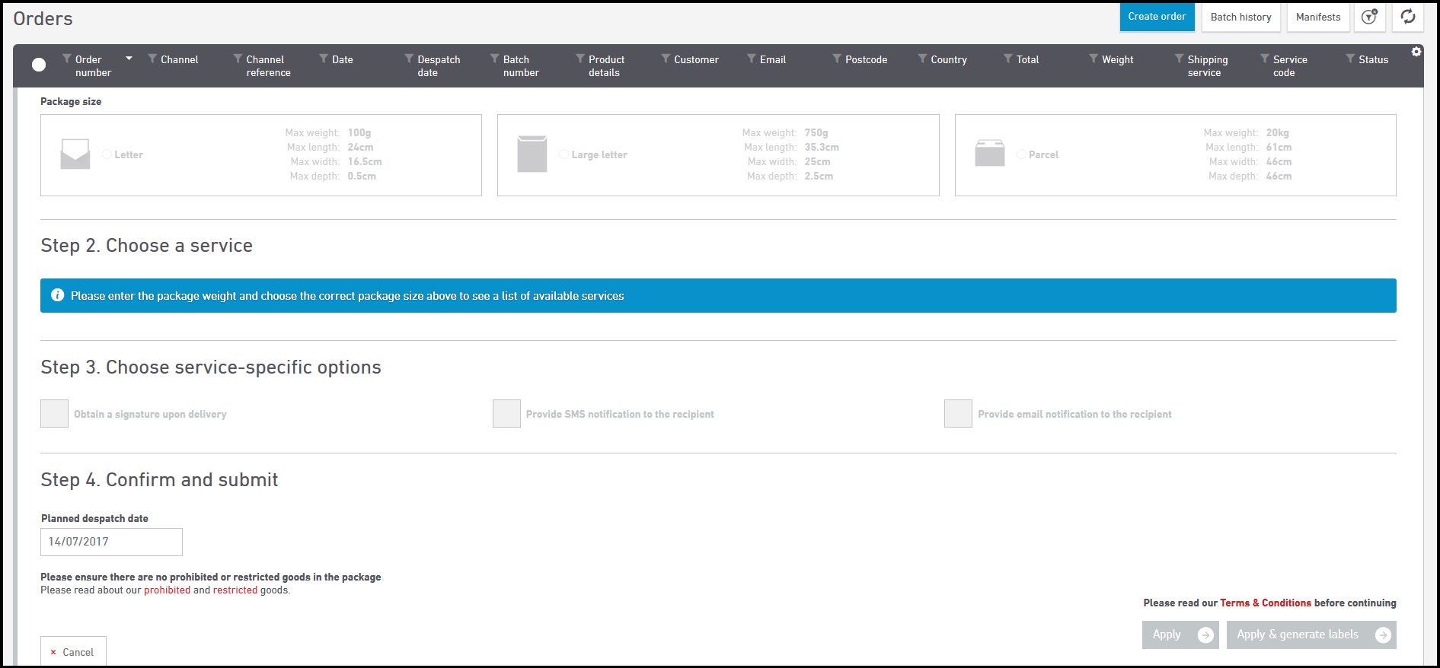This screenshot has width=1440, height=668.
Task: Choose the Parcel package size option
Action: (x=1021, y=154)
